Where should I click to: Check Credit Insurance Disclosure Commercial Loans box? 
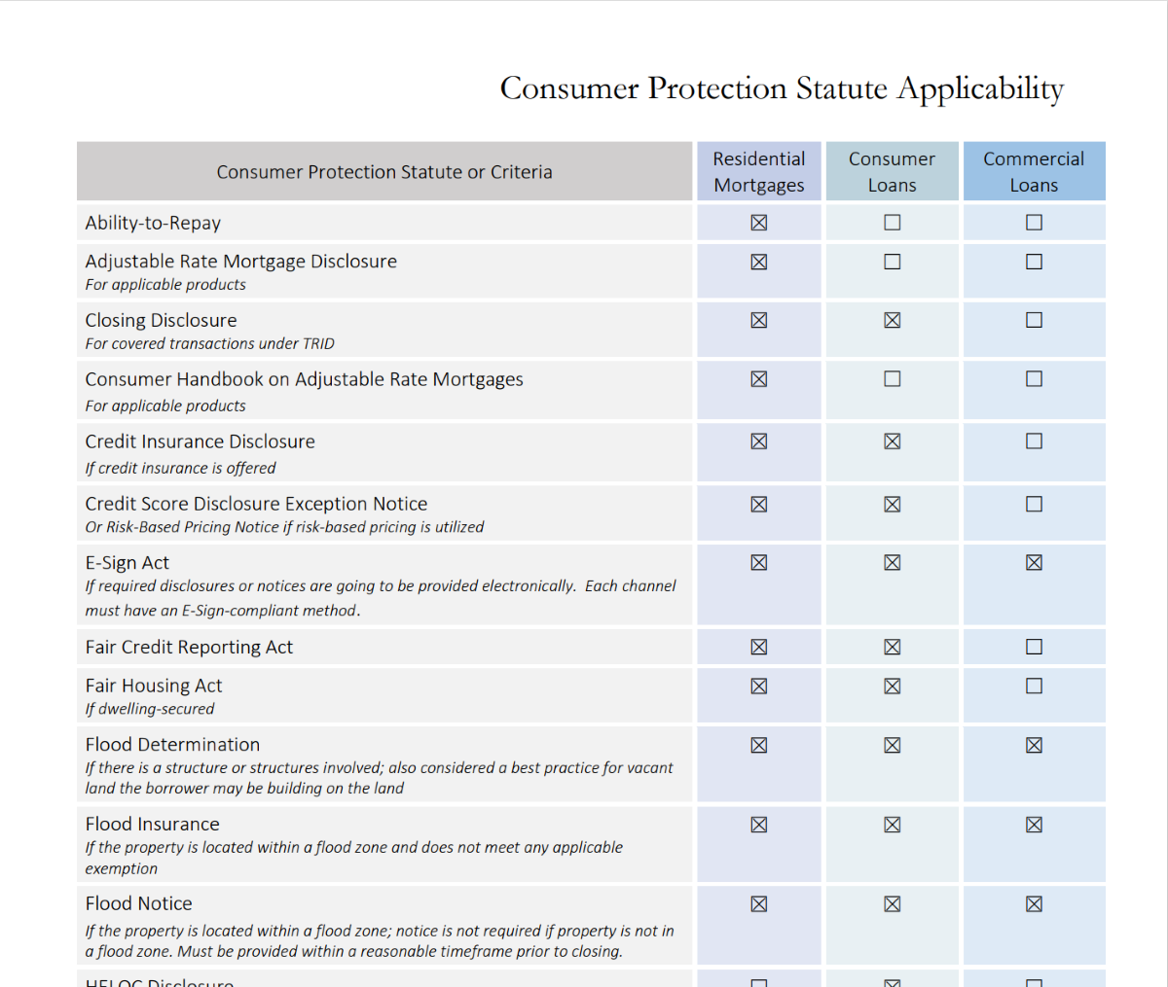1034,441
